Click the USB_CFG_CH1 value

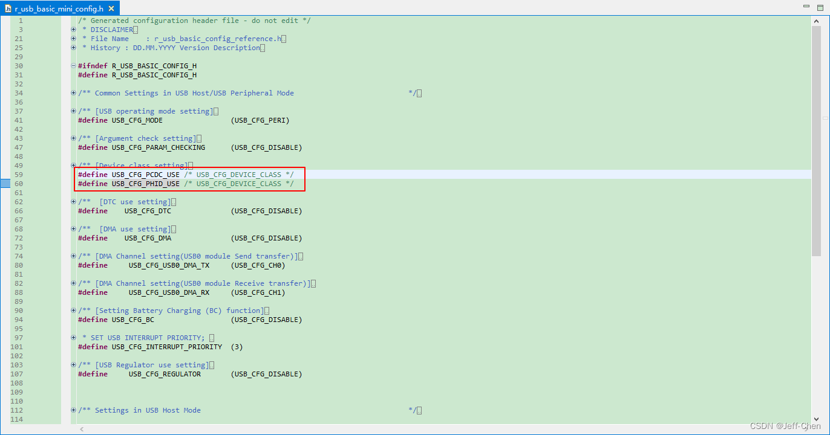[258, 292]
